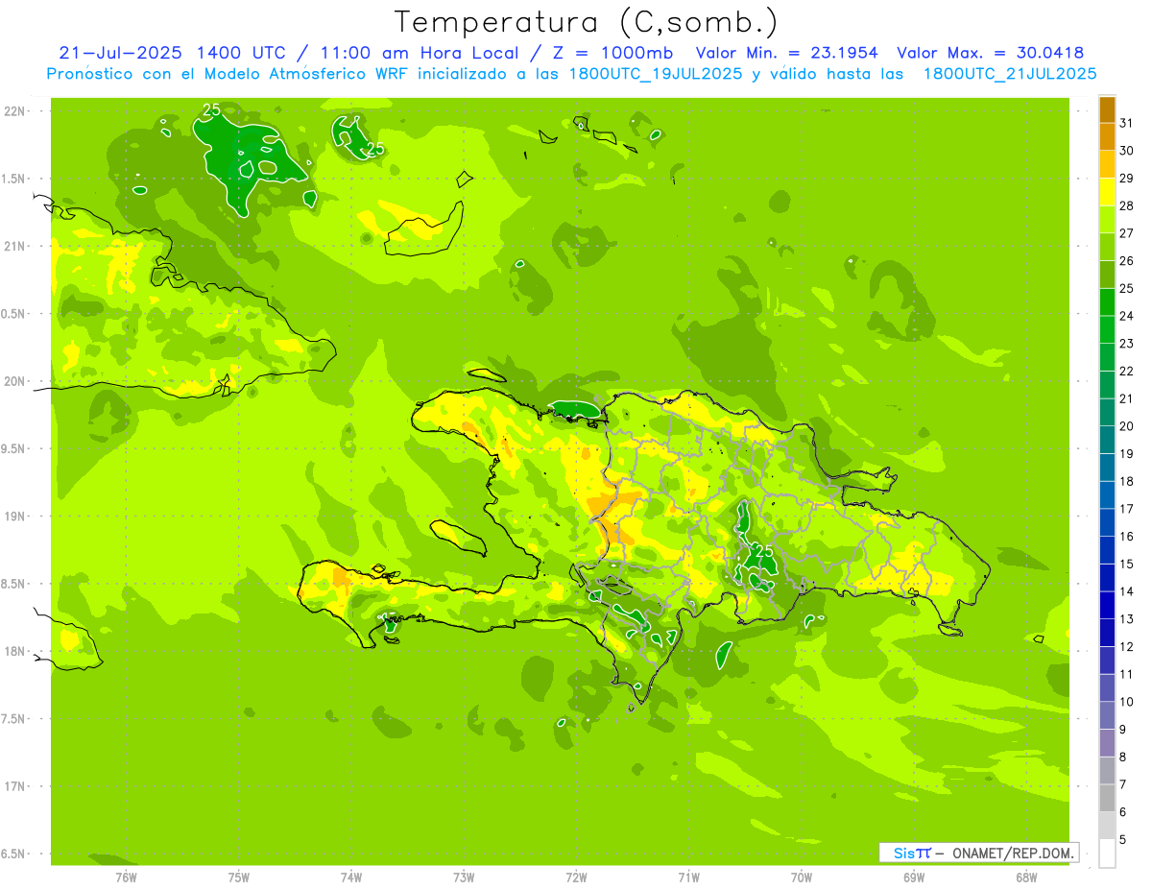
Task: Click the "25" contour label inside Dominican Republic
Action: coord(763,552)
